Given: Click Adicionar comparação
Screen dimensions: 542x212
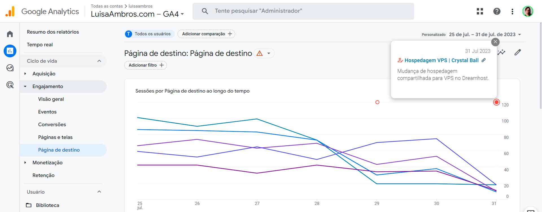Looking at the screenshot, I should [206, 34].
